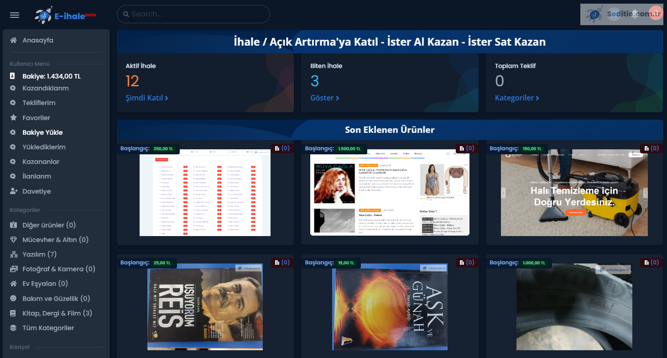This screenshot has width=667, height=358.
Task: Click the Favoriler star icon
Action: [14, 118]
